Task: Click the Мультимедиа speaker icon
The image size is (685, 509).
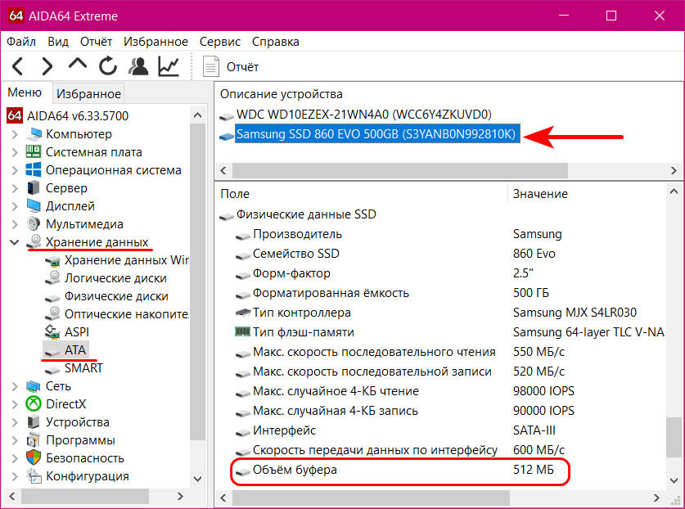Action: (34, 223)
